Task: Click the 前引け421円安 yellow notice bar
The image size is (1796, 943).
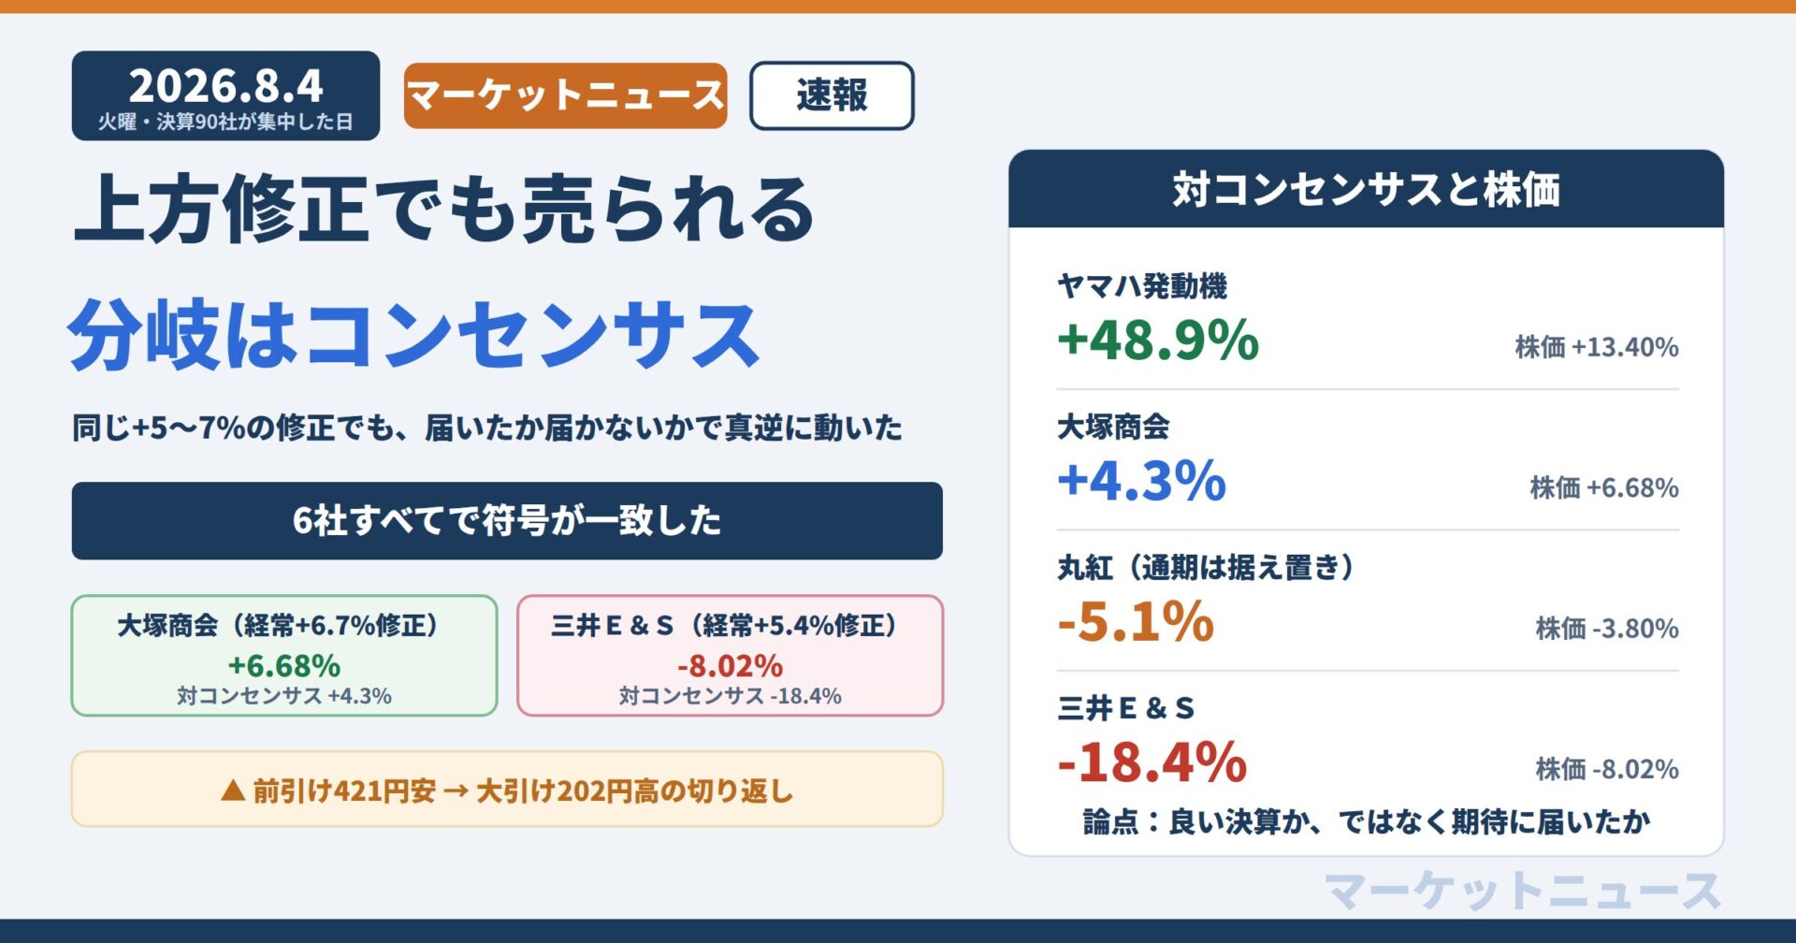Action: (507, 790)
